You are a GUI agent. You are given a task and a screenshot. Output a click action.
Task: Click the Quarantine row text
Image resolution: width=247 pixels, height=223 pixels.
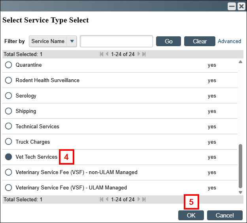[x=28, y=65]
